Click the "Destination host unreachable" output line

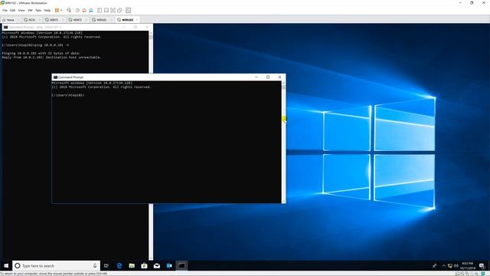click(x=51, y=58)
